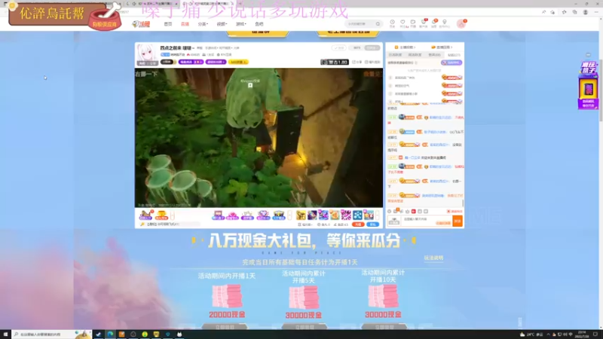Open the Windows Start button
The width and height of the screenshot is (603, 339).
point(5,334)
